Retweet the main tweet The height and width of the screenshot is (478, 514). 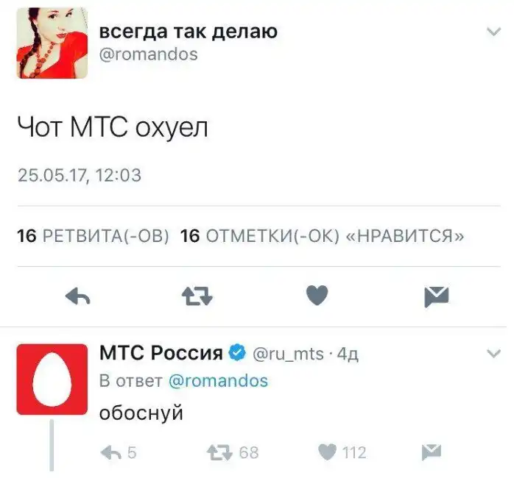point(197,296)
